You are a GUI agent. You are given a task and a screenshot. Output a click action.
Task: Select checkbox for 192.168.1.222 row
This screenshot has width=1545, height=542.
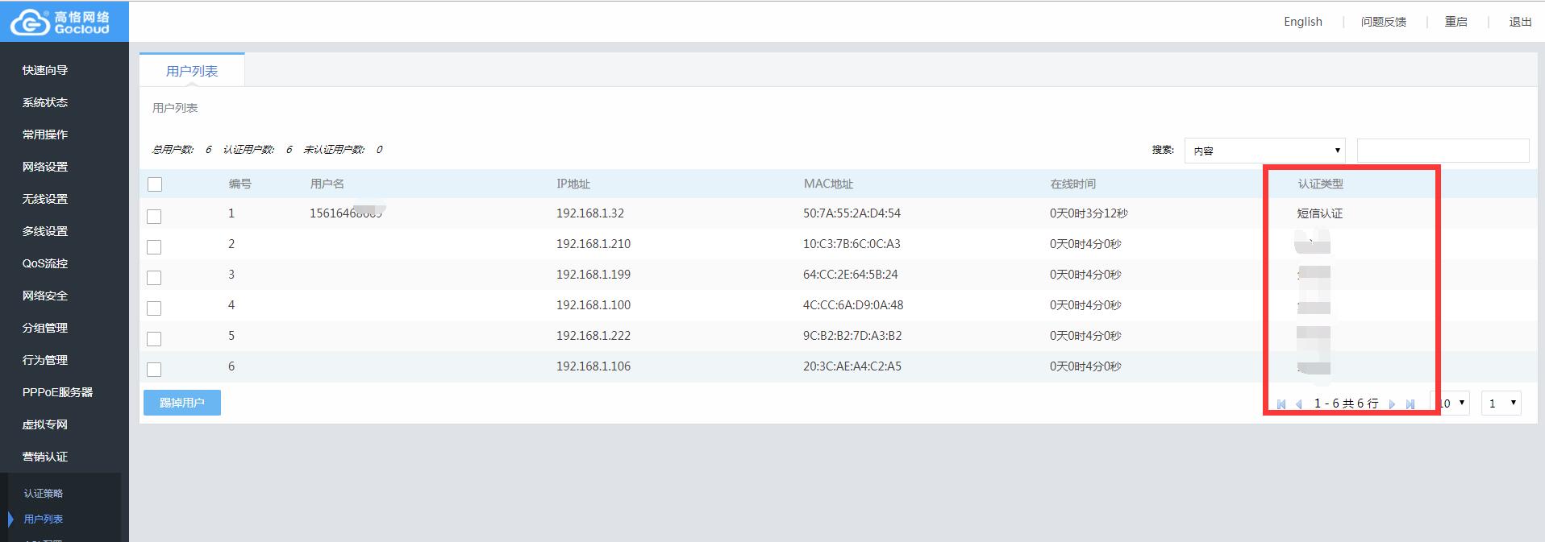[154, 339]
